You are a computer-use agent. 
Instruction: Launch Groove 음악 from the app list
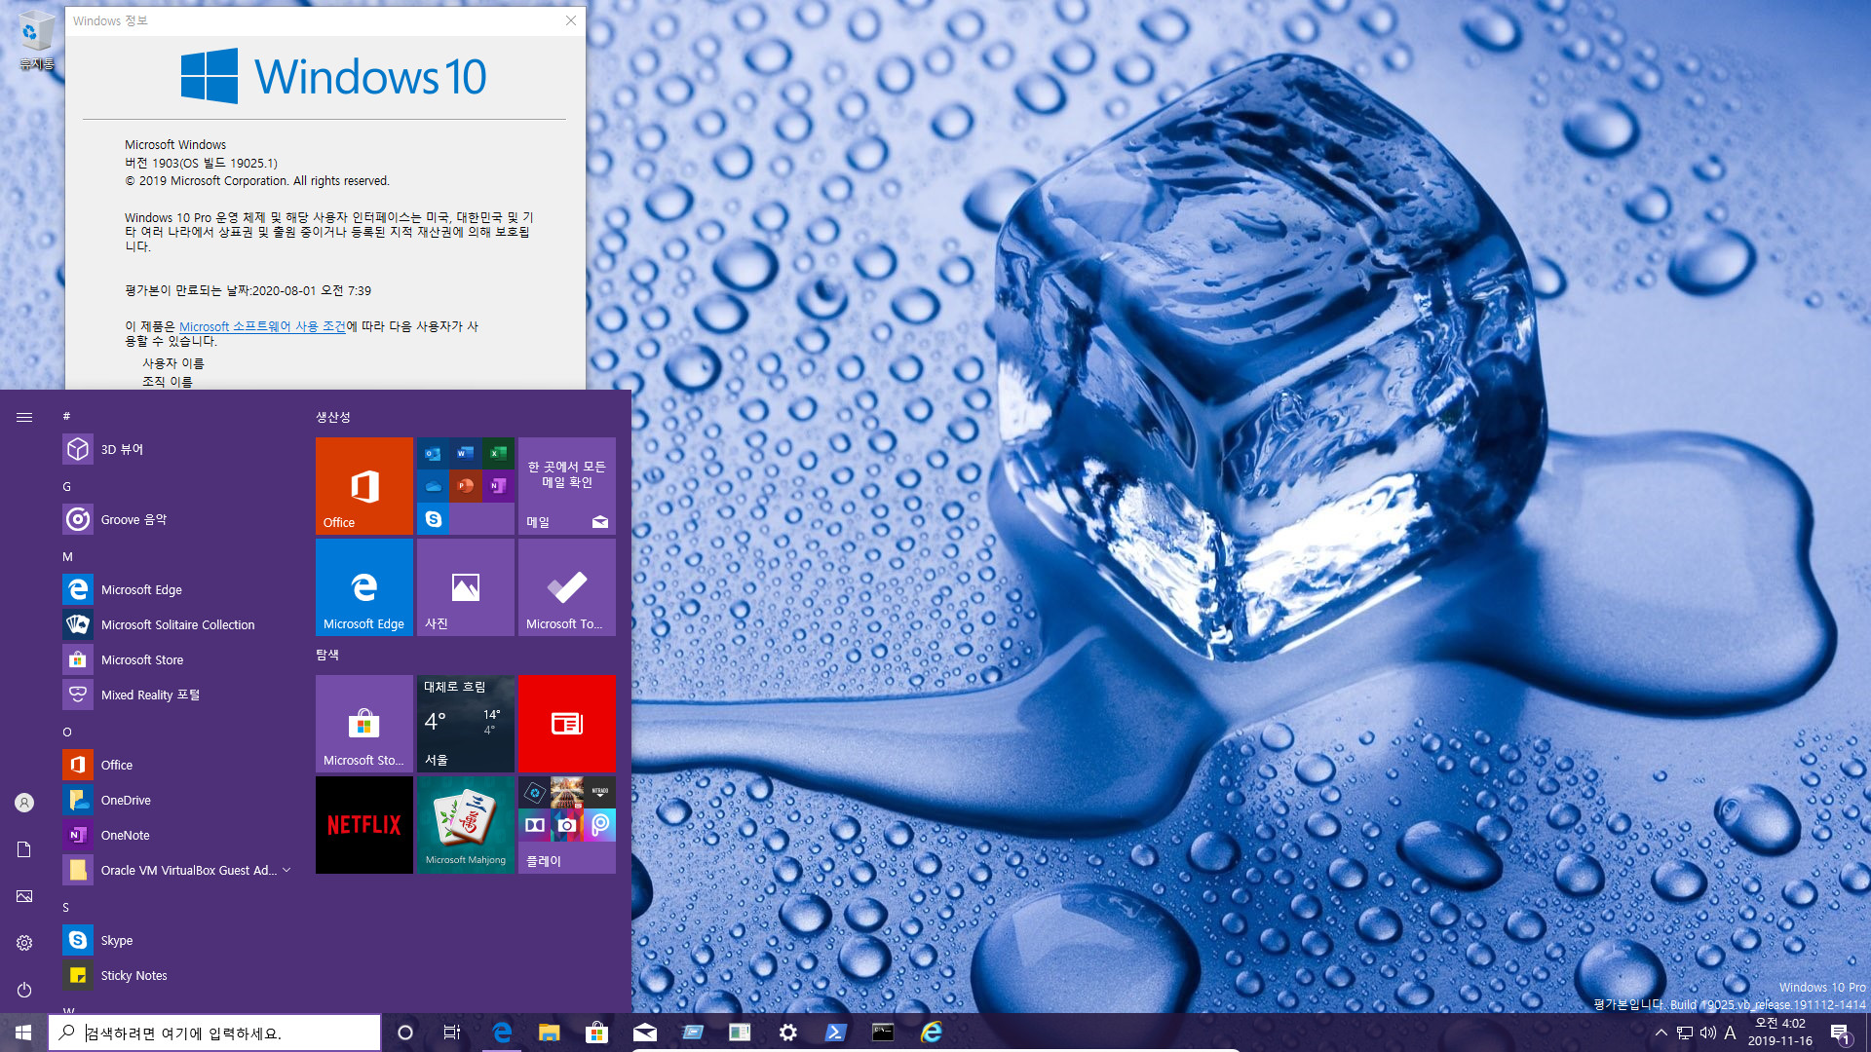(177, 519)
